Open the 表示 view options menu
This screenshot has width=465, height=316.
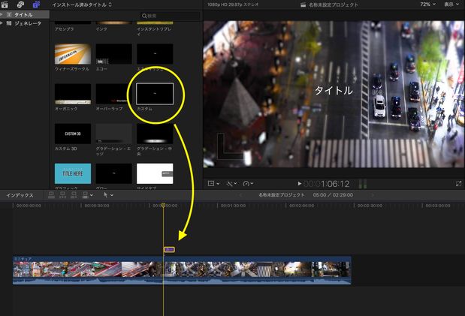pyautogui.click(x=451, y=5)
